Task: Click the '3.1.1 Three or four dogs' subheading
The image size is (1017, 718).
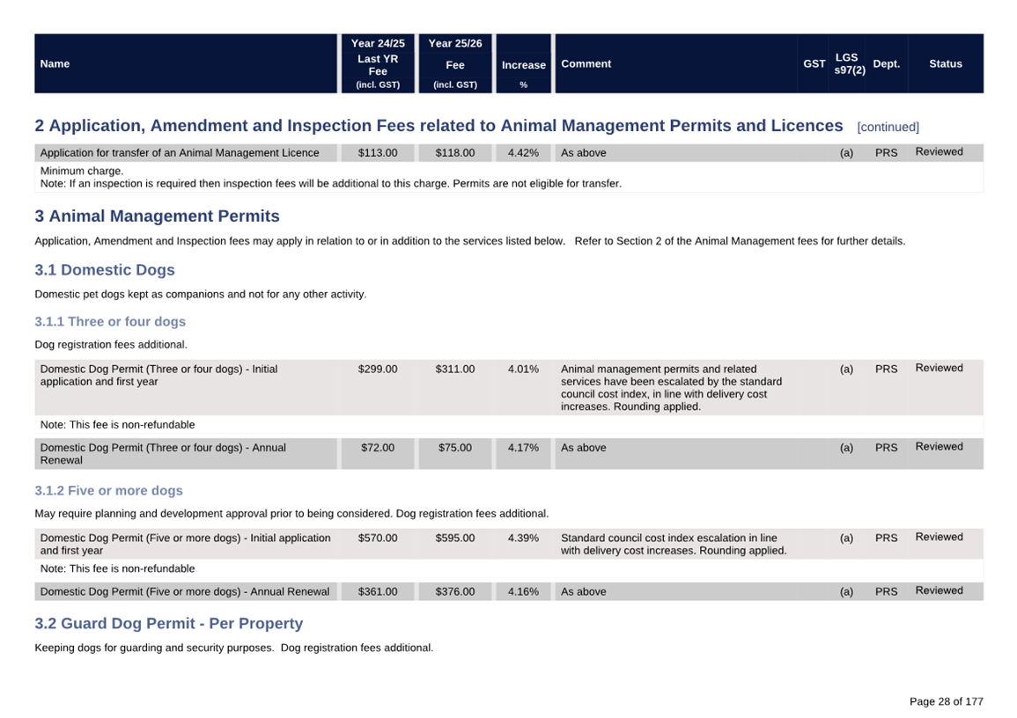Action: click(110, 322)
